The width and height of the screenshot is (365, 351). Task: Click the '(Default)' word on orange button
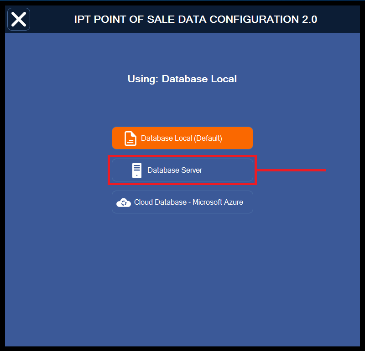click(x=208, y=138)
